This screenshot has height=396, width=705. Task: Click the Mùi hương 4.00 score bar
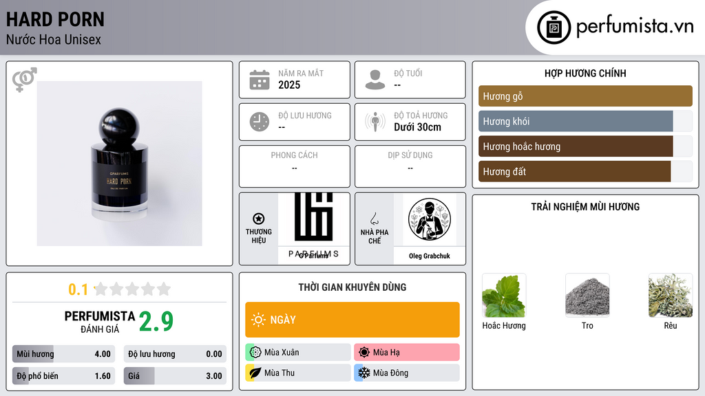tap(64, 354)
